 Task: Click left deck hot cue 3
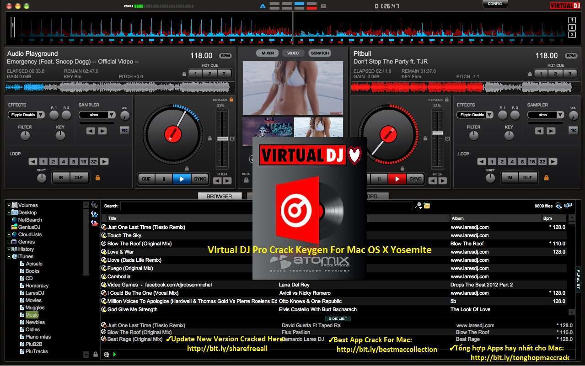224,74
